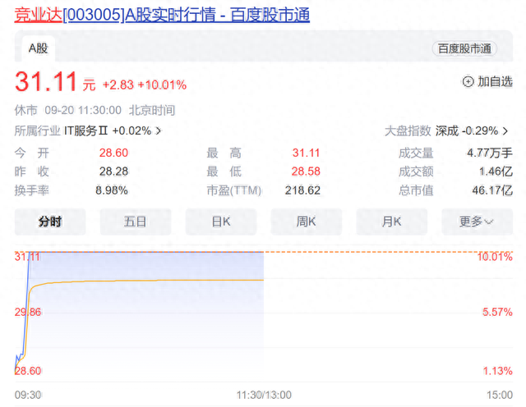Click the percent change +10.01% beside the price
526x407 pixels.
162,85
